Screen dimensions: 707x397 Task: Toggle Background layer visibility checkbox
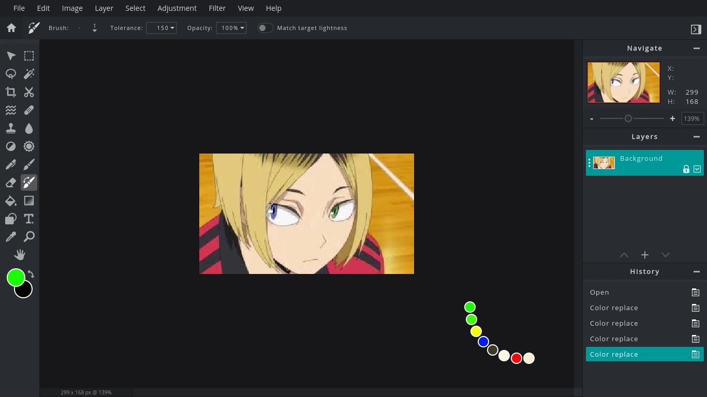tap(697, 169)
